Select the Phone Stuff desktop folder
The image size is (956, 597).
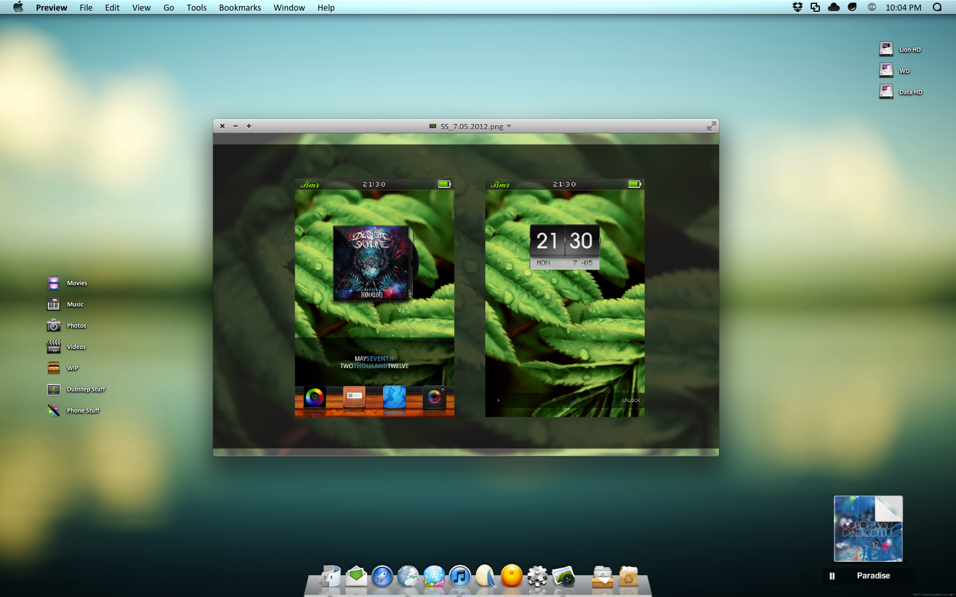coord(54,411)
